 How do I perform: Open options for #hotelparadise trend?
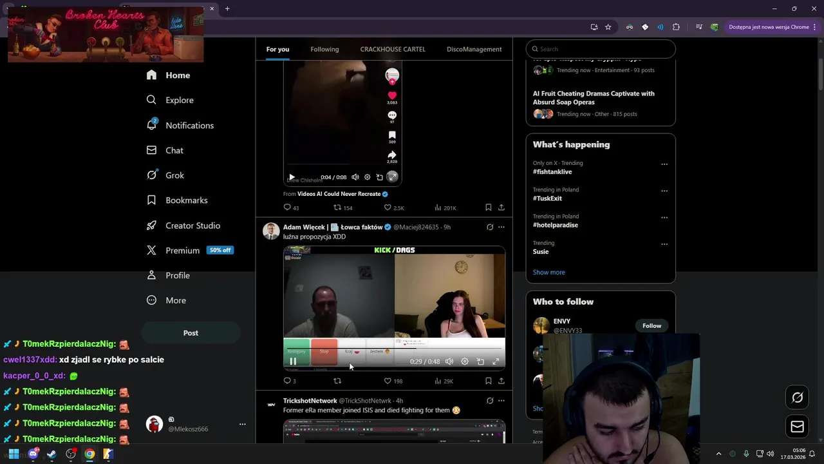(x=664, y=217)
